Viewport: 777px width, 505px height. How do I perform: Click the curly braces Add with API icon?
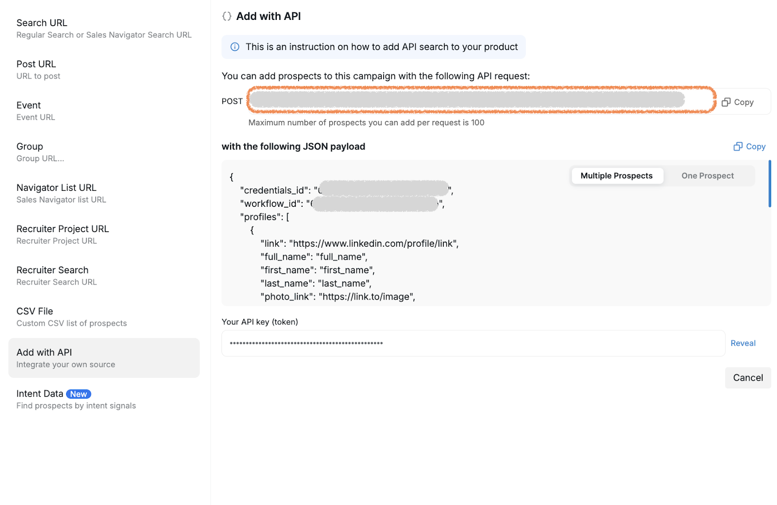pyautogui.click(x=226, y=16)
